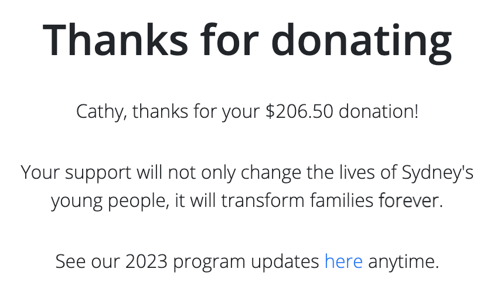This screenshot has width=497, height=306.
Task: Click the word 'See our' in last line
Action: point(87,261)
